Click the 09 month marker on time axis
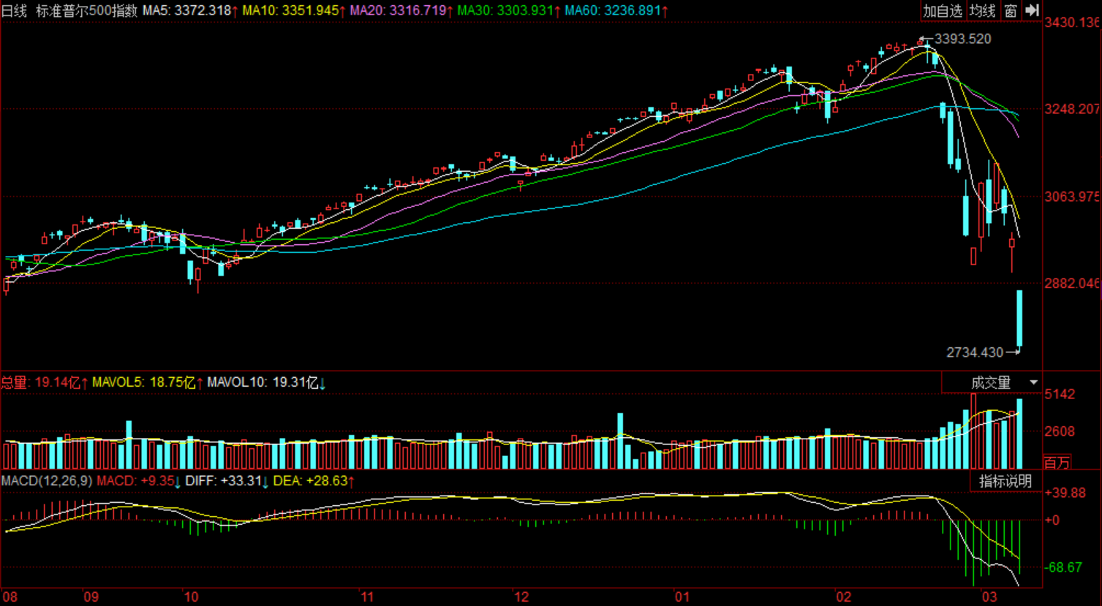Screen dimensions: 1102x606 91,597
